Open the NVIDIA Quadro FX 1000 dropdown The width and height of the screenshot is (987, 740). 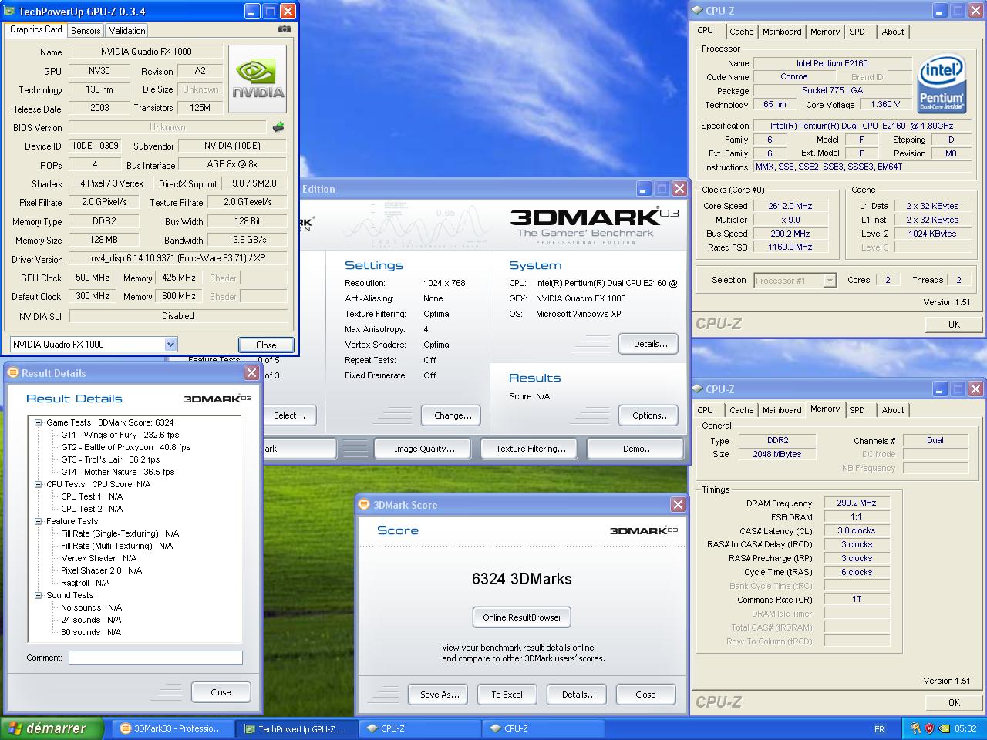pyautogui.click(x=93, y=345)
